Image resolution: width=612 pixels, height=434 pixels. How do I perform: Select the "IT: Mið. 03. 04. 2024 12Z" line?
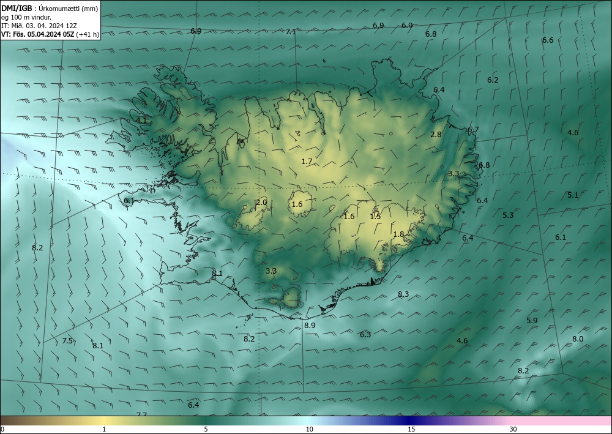39,26
